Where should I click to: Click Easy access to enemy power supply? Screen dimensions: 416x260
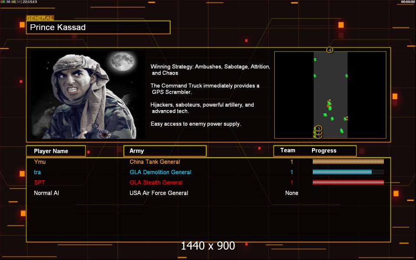coord(196,123)
